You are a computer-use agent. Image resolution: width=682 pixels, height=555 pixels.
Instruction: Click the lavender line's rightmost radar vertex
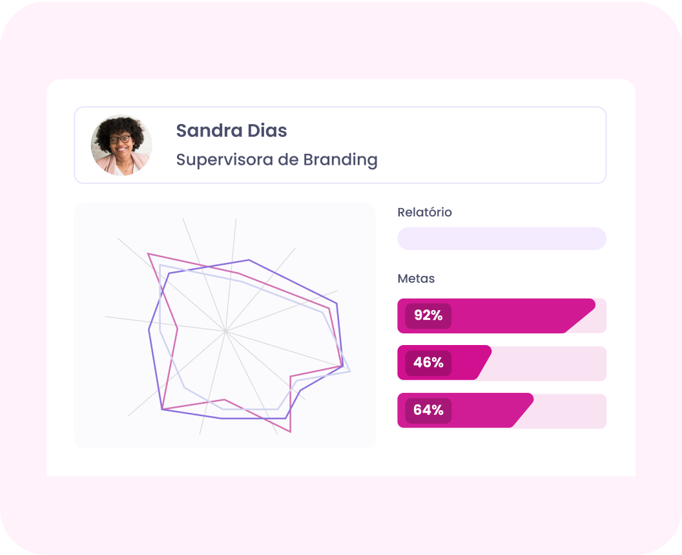(x=349, y=371)
